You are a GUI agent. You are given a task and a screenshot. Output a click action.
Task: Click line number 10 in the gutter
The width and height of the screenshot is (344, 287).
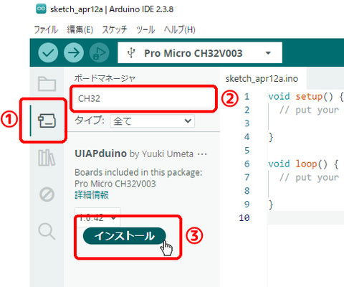tap(244, 218)
